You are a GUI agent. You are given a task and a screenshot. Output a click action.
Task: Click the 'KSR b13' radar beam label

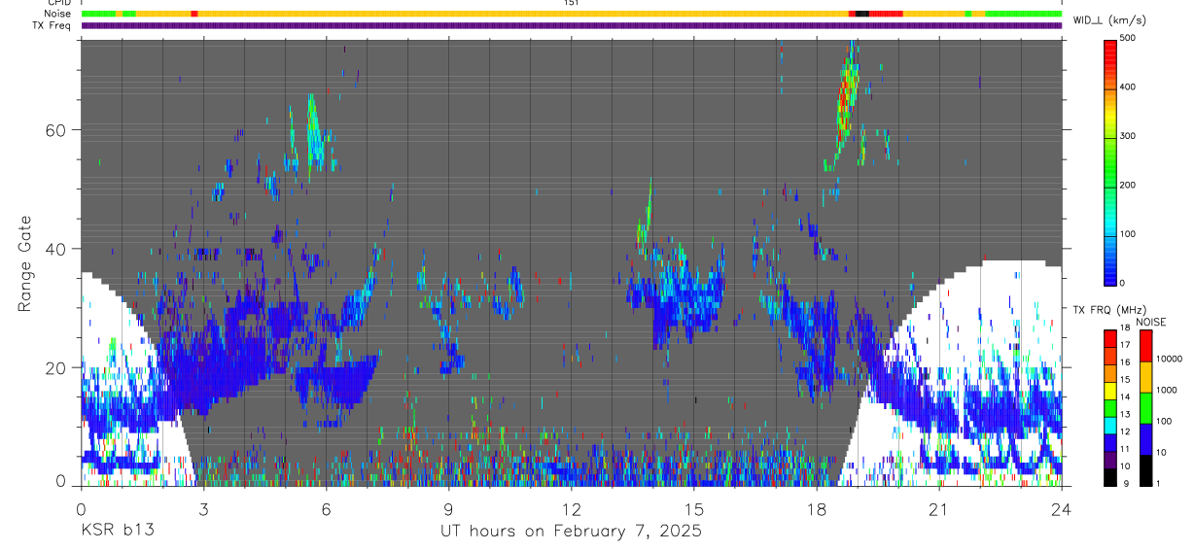click(117, 532)
